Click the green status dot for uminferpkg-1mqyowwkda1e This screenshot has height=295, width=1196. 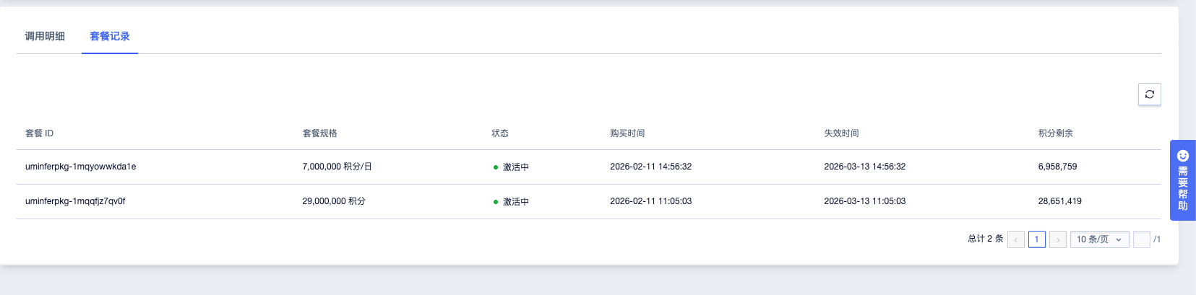(496, 167)
